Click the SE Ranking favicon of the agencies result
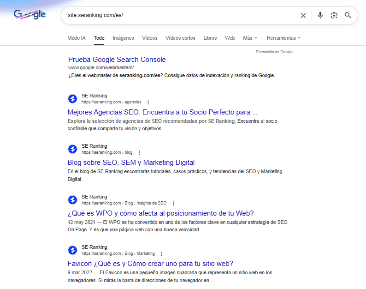 pos(72,99)
